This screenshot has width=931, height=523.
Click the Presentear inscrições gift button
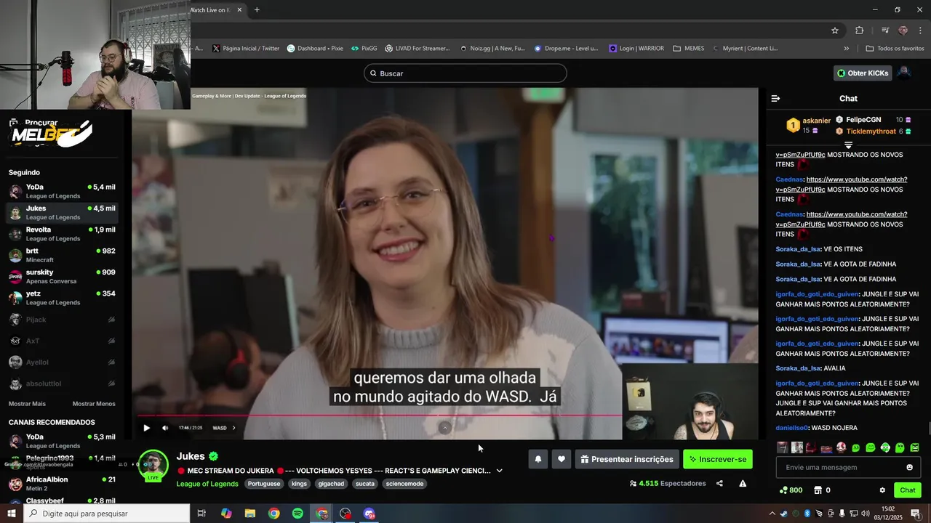click(627, 459)
